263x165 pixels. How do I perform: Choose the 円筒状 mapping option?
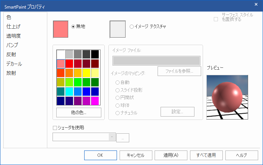click(117, 98)
